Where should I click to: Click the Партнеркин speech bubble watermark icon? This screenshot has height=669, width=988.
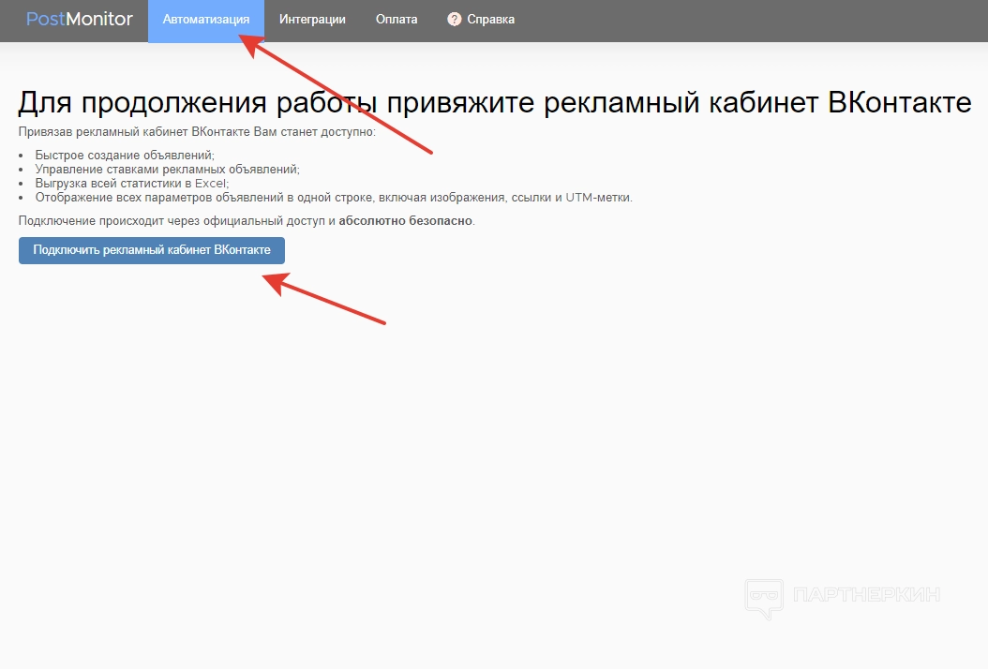(x=764, y=597)
